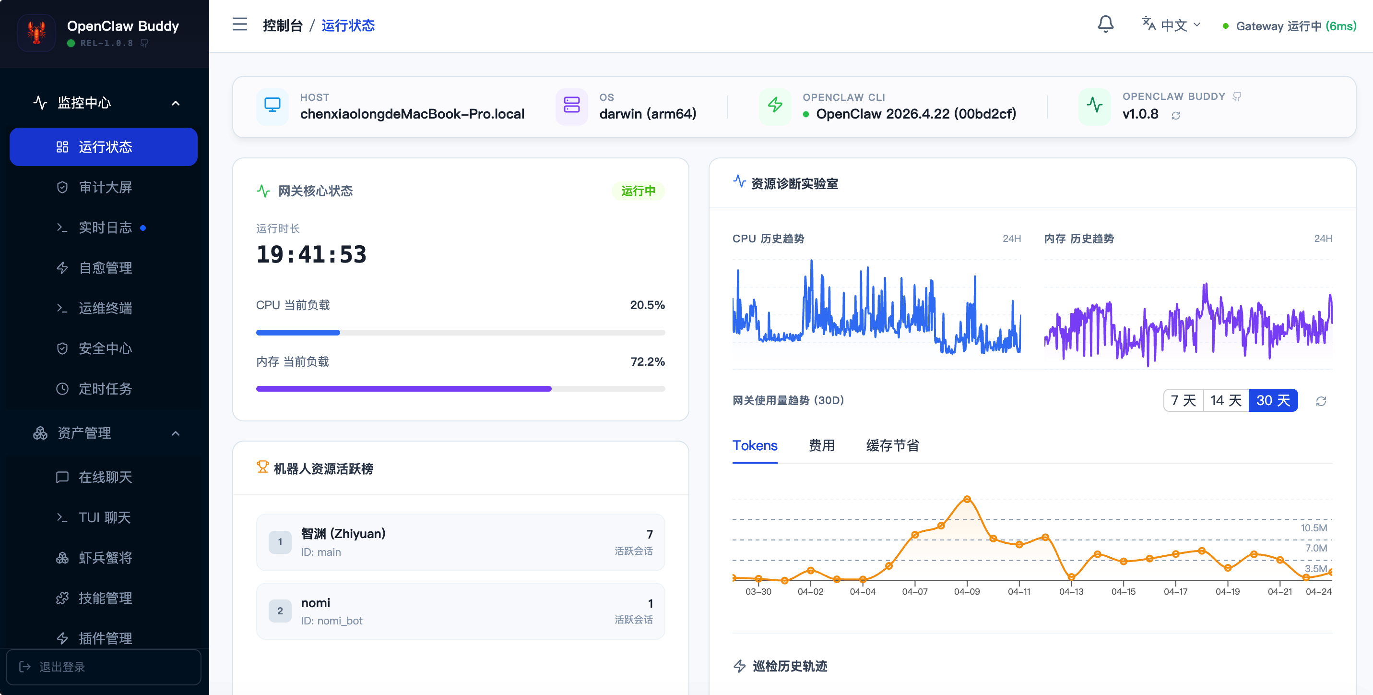
Task: Select 运行状态 in the sidebar
Action: pos(104,147)
